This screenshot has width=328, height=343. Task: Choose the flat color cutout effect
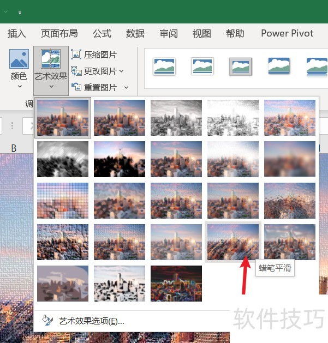pyautogui.click(x=63, y=284)
